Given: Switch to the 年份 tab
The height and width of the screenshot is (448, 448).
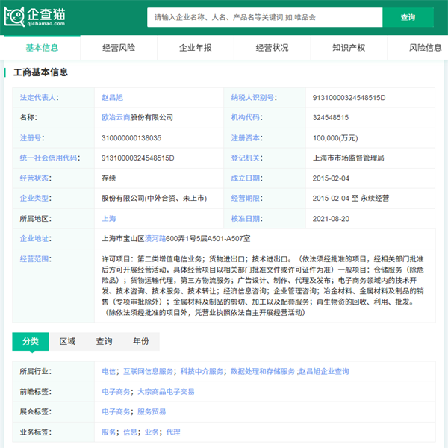Looking at the screenshot, I should (140, 341).
